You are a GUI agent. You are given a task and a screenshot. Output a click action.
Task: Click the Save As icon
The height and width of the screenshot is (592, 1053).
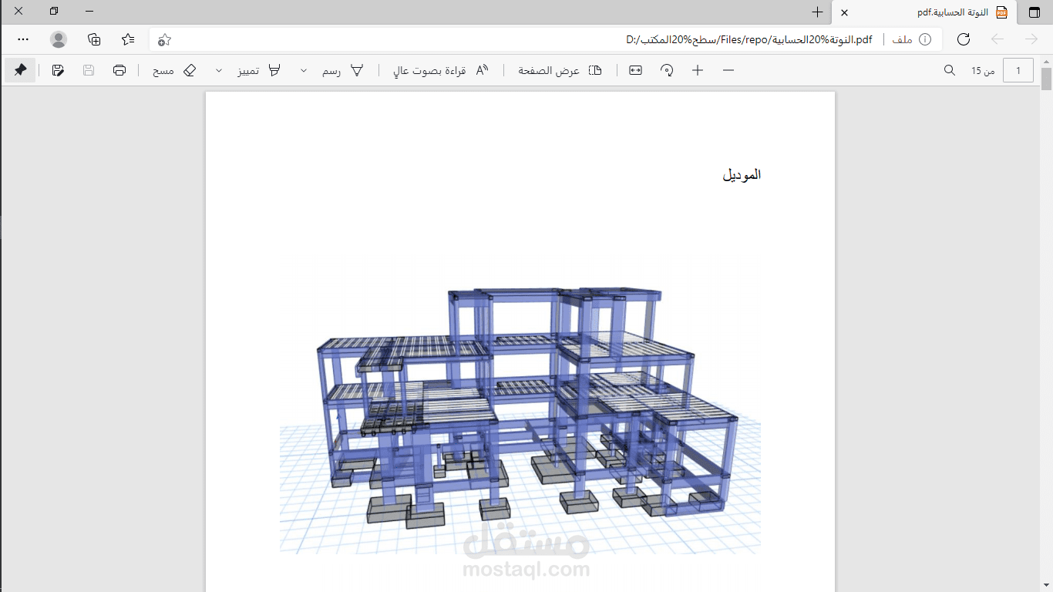click(58, 70)
